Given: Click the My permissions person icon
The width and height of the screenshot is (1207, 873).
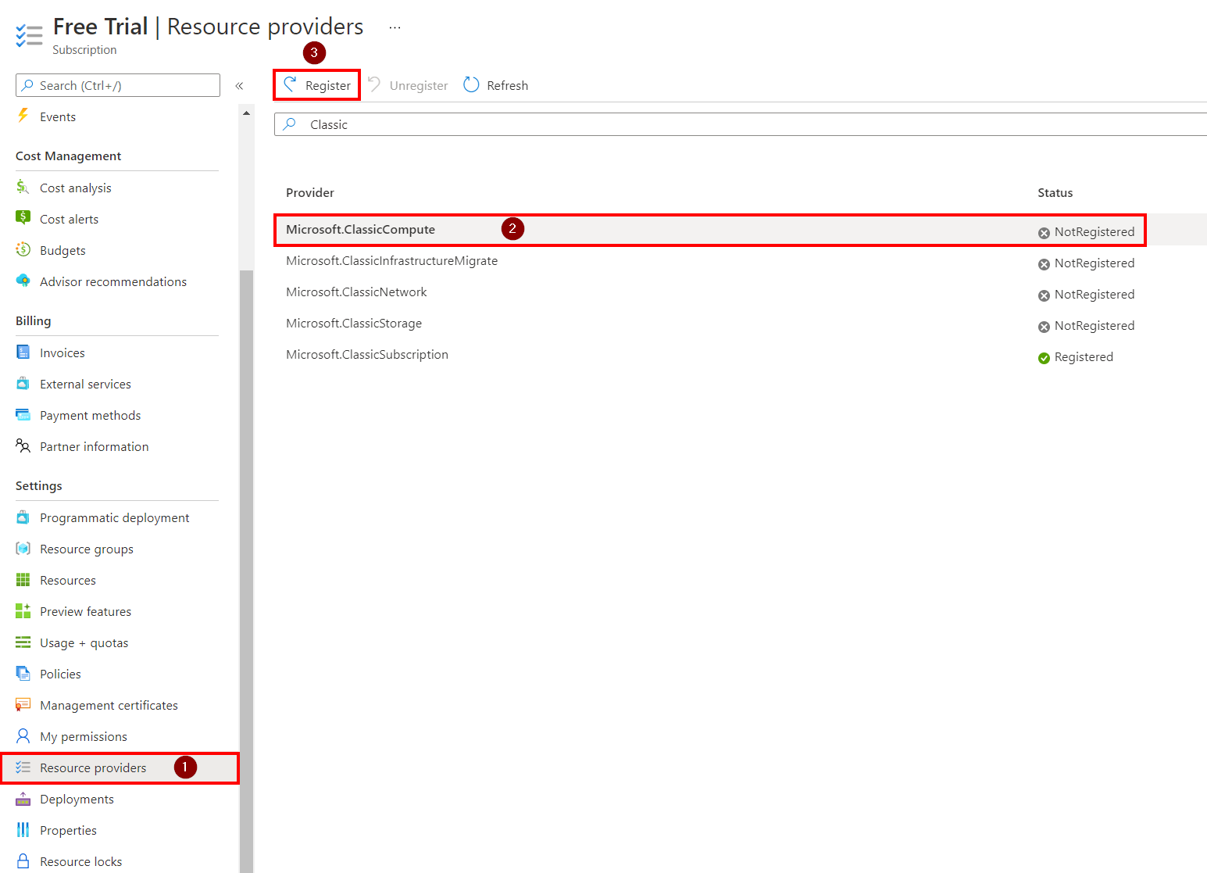Looking at the screenshot, I should tap(23, 736).
